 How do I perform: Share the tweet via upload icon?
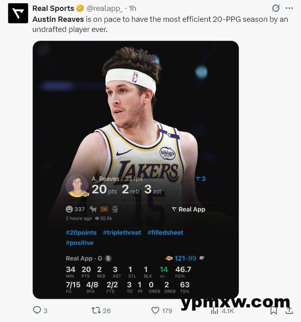pos(289,310)
